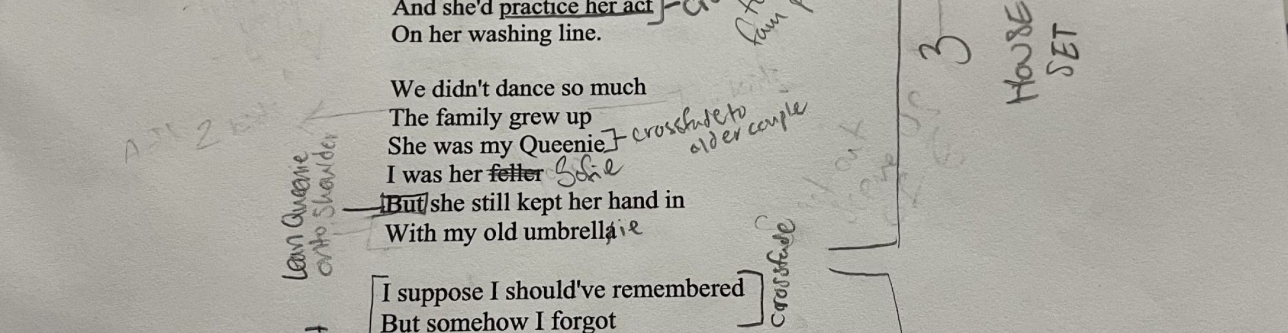Click the line "She was my Queenie"
1288x333 pixels.
(x=496, y=145)
